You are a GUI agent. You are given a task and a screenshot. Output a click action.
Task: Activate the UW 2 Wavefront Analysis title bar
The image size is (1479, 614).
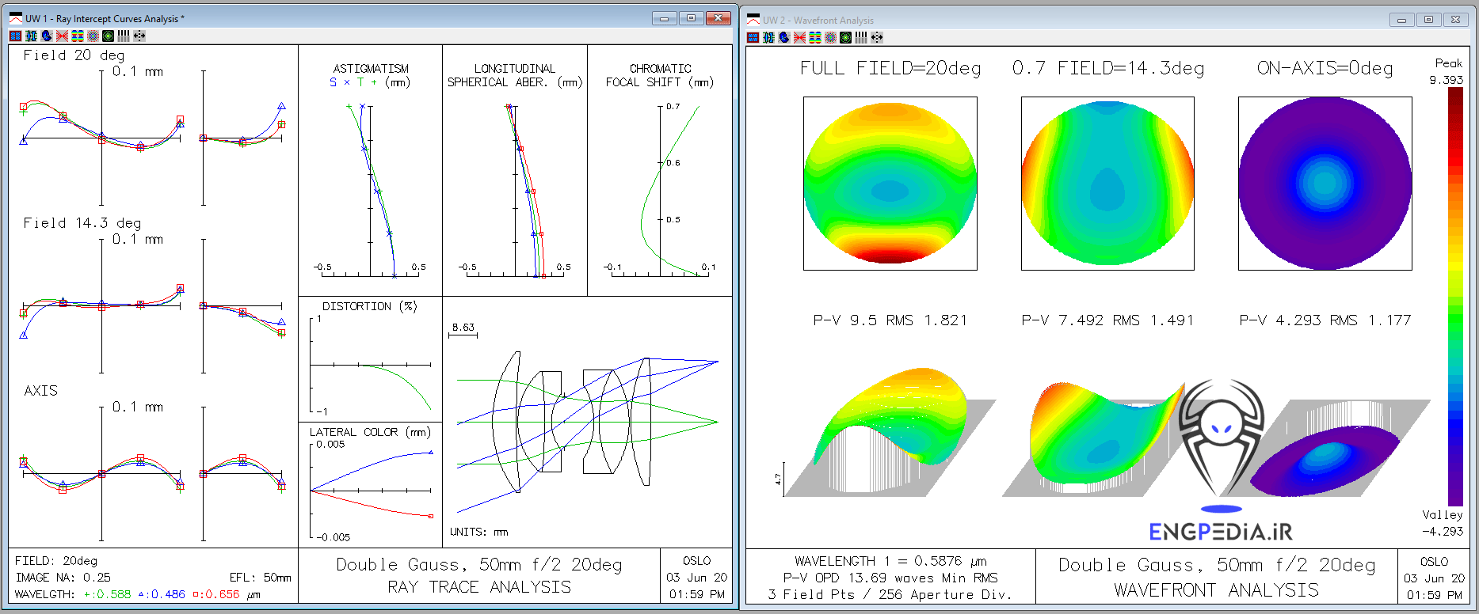(1030, 20)
